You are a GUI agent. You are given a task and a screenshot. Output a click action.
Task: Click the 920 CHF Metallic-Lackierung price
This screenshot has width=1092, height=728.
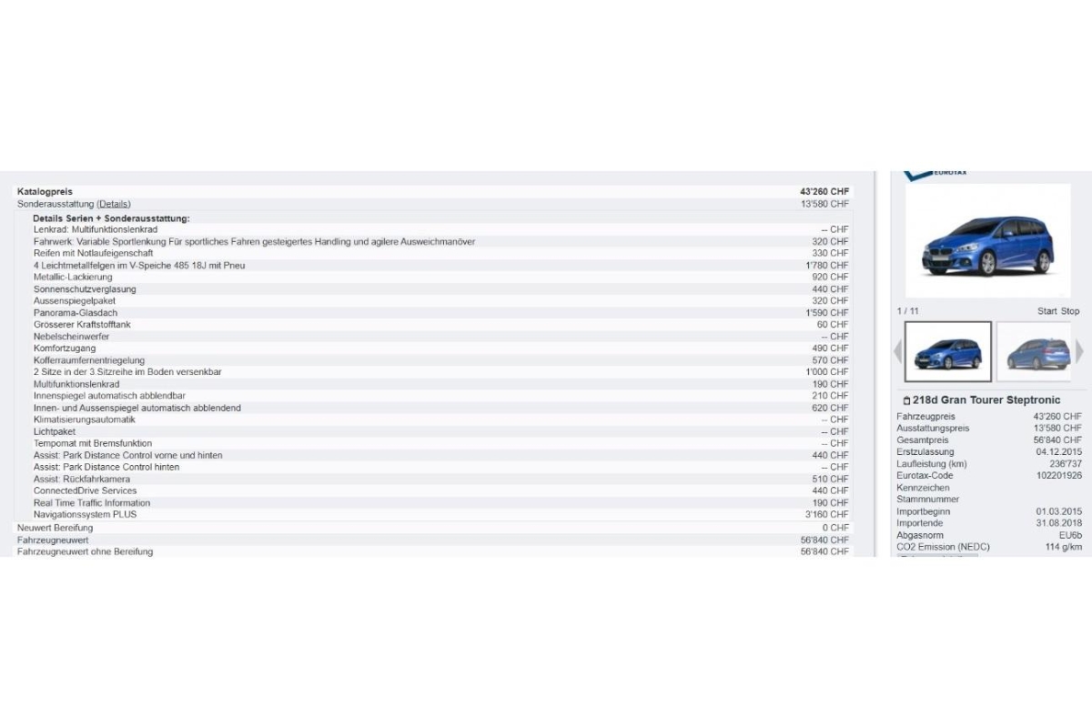(x=830, y=278)
